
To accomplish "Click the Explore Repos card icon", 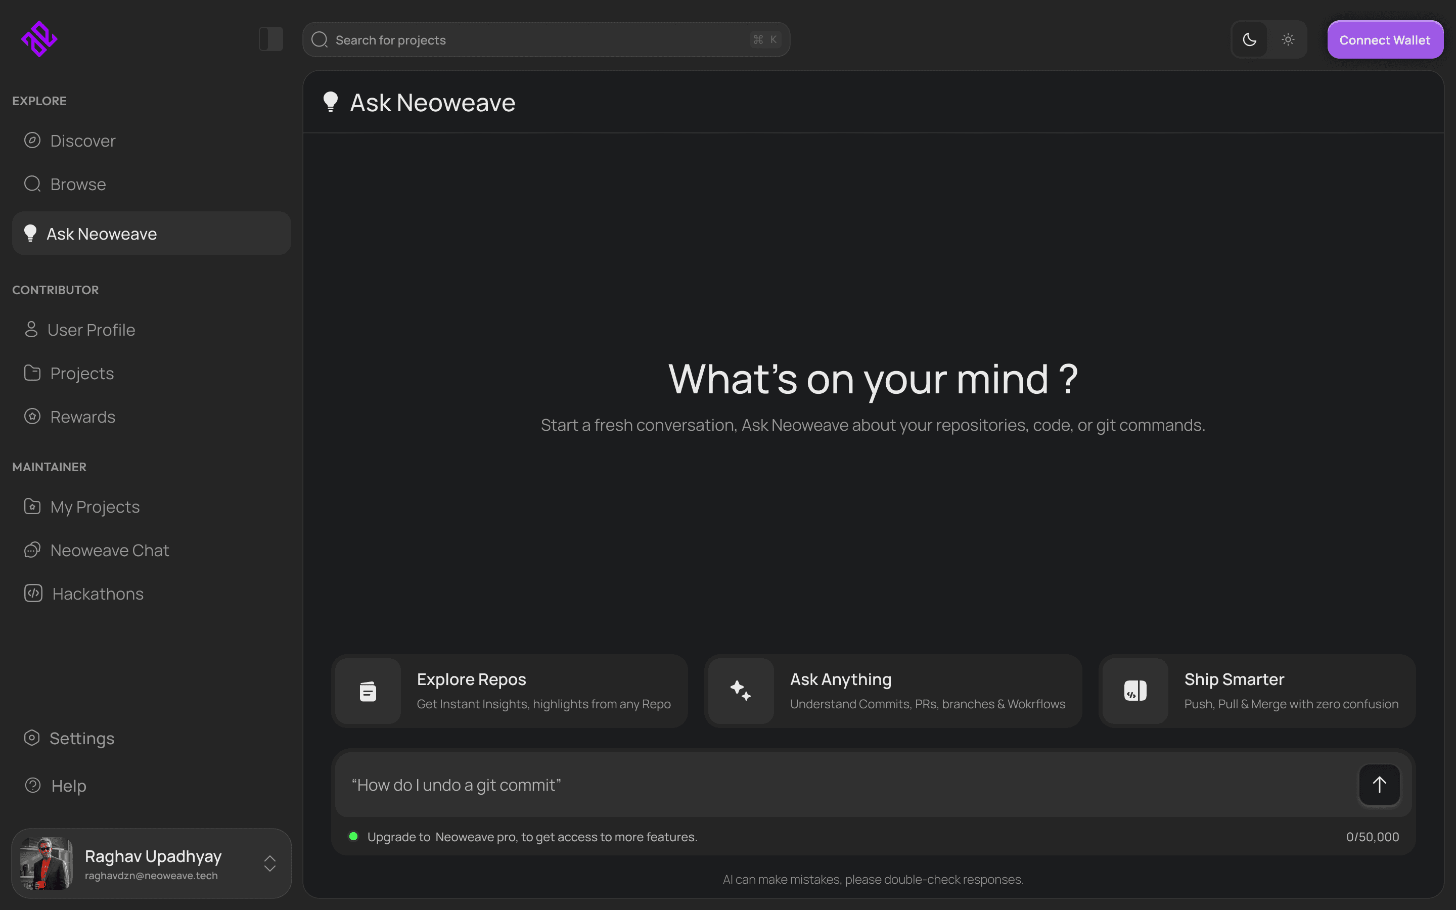I will 368,691.
